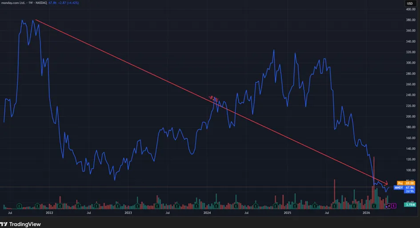
Task: Click the 260.00 price axis label
Action: (411, 84)
